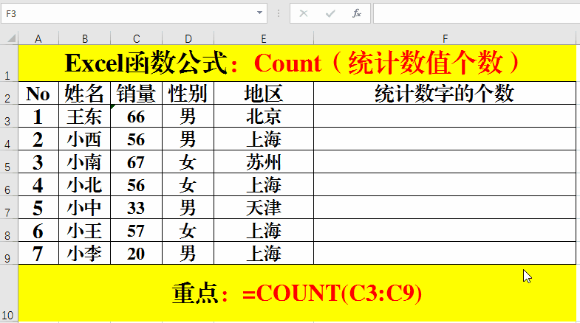This screenshot has width=580, height=323.
Task: Click the region cell '苏州'
Action: [x=264, y=161]
